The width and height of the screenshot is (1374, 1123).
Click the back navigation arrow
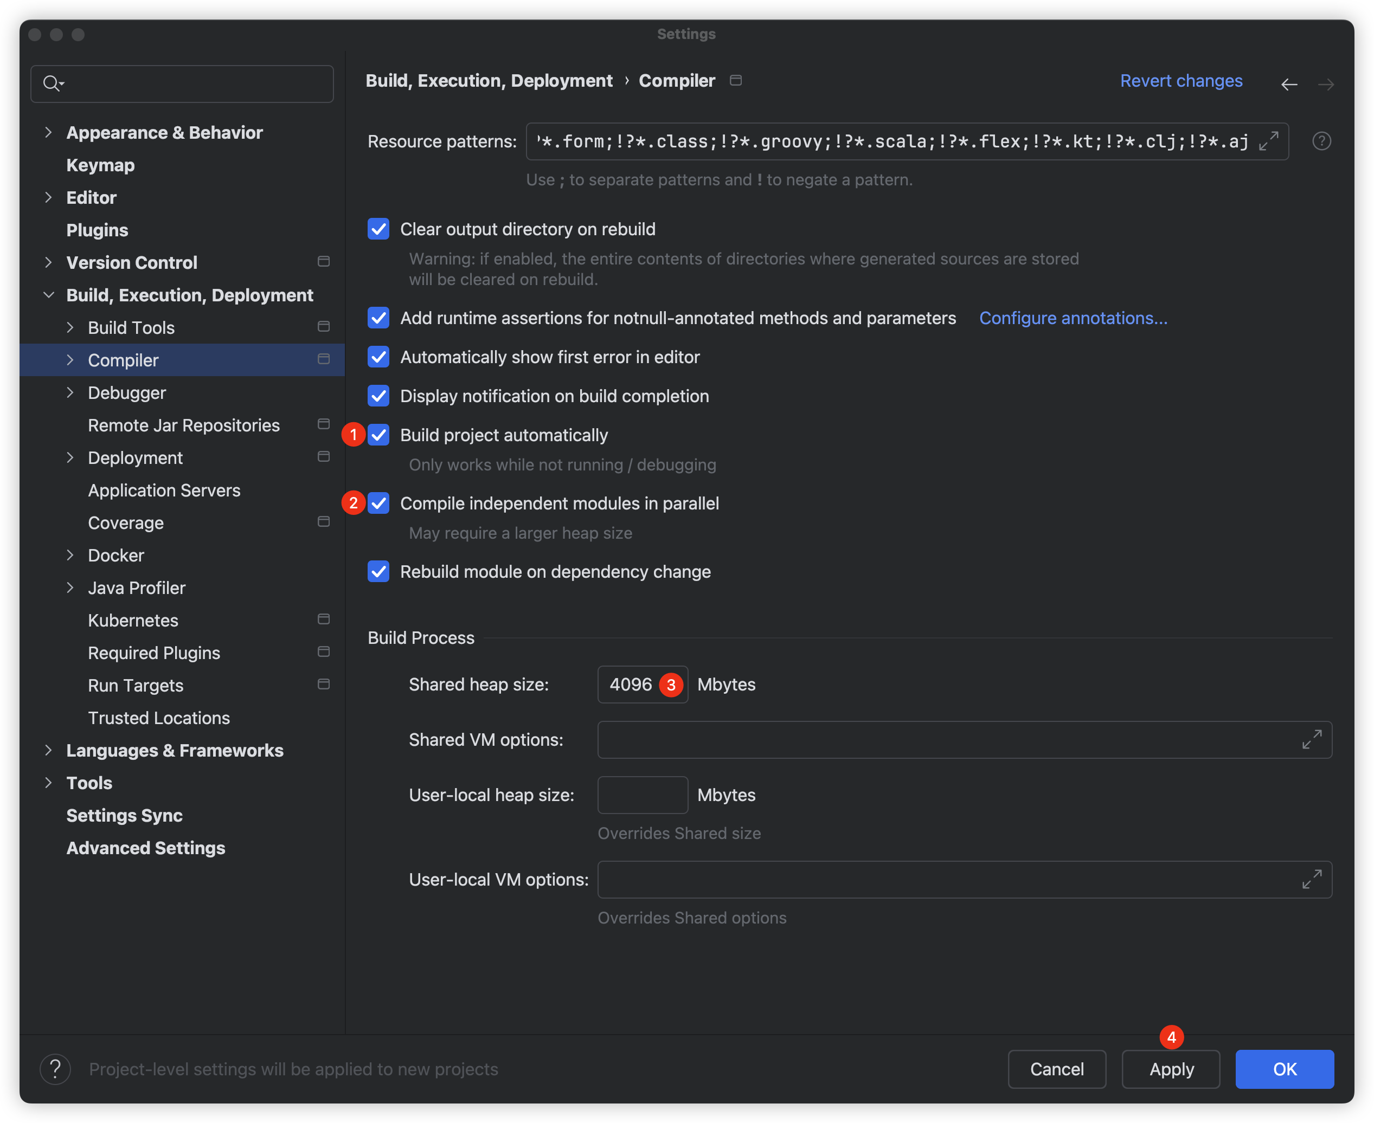[x=1288, y=84]
